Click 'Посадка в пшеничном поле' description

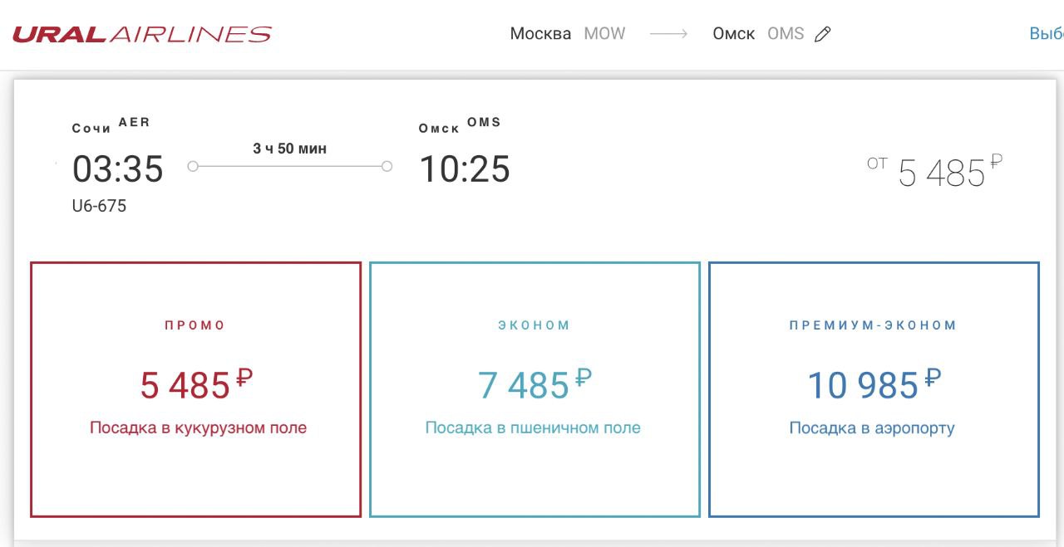[x=533, y=428]
